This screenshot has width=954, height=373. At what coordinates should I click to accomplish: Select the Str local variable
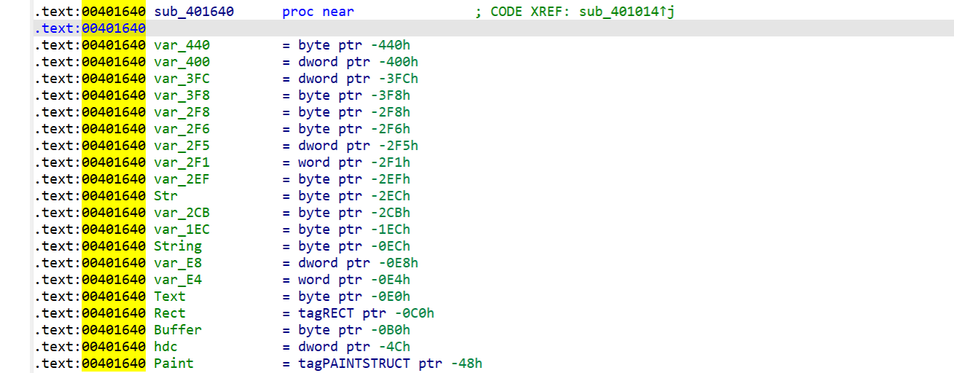point(166,196)
